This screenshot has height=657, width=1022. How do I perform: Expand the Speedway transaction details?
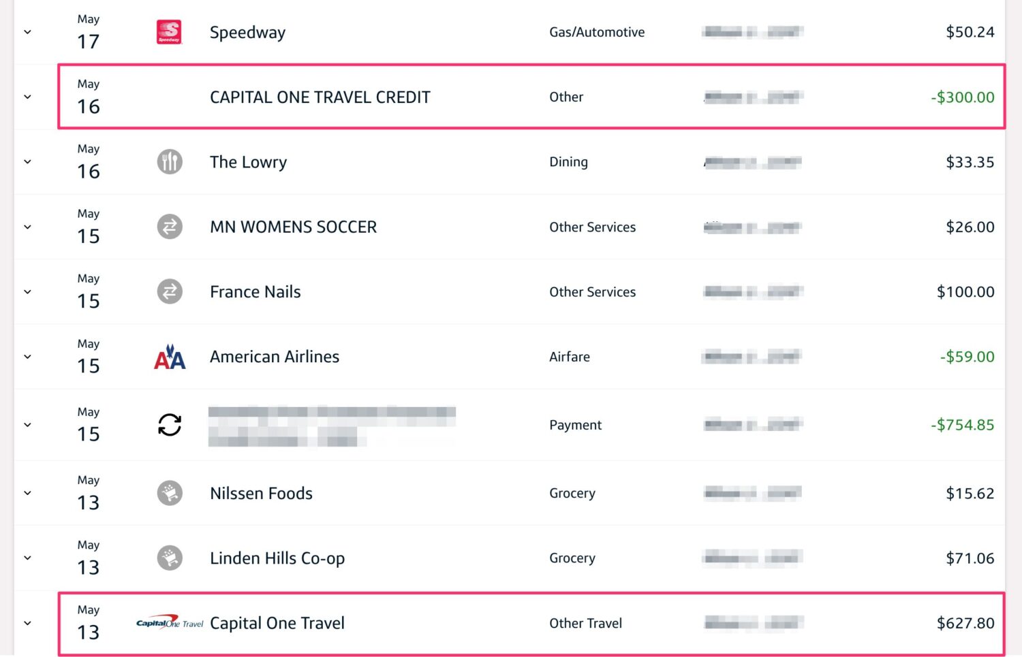point(27,31)
